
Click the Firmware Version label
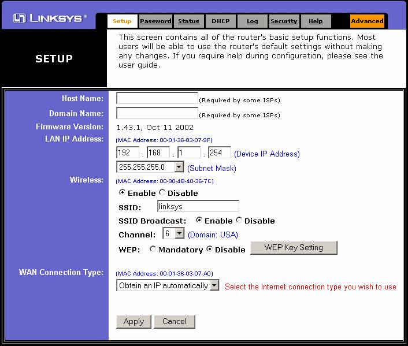pos(70,127)
